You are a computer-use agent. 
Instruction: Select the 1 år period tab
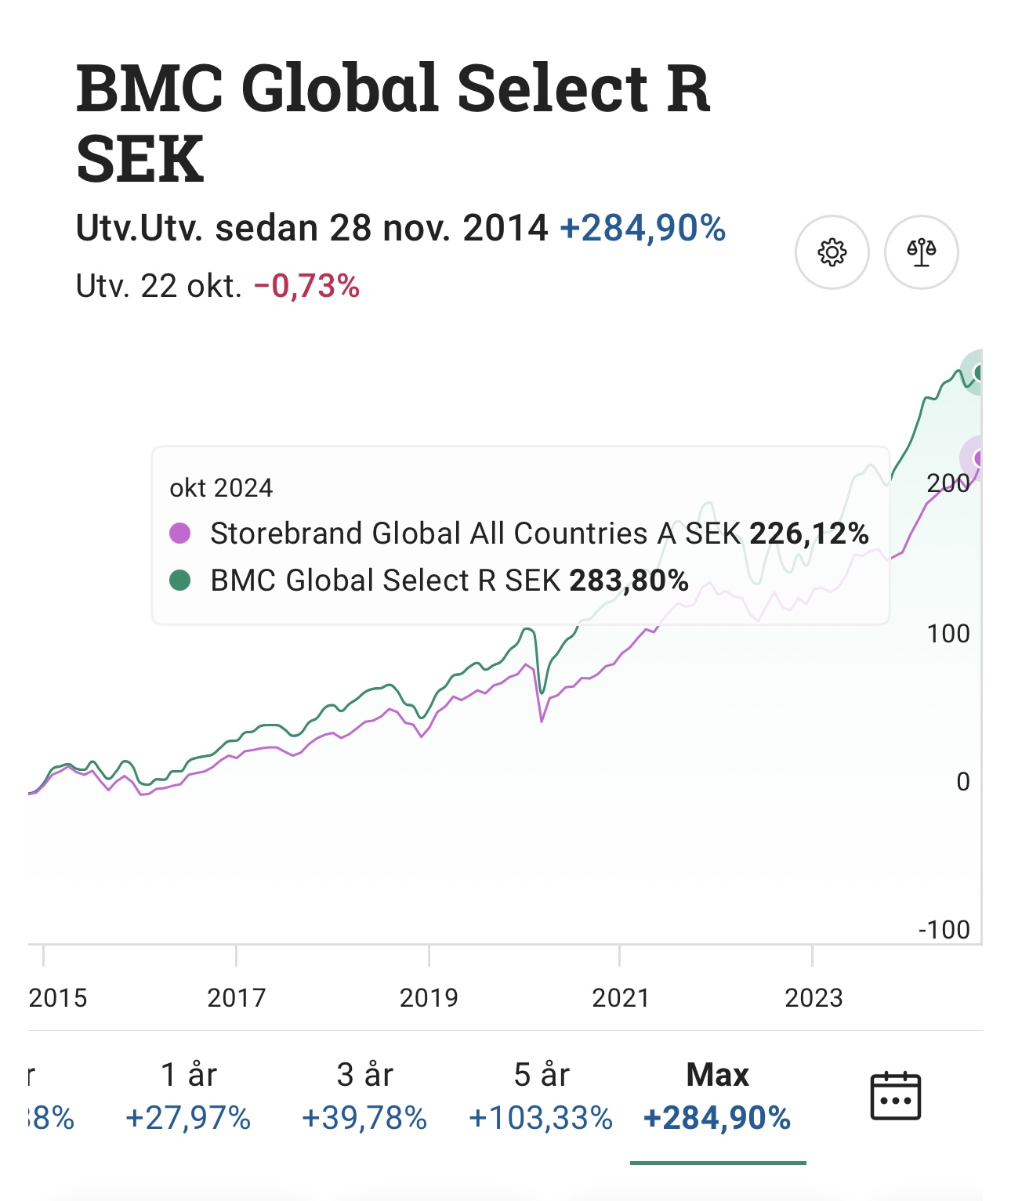click(188, 1095)
